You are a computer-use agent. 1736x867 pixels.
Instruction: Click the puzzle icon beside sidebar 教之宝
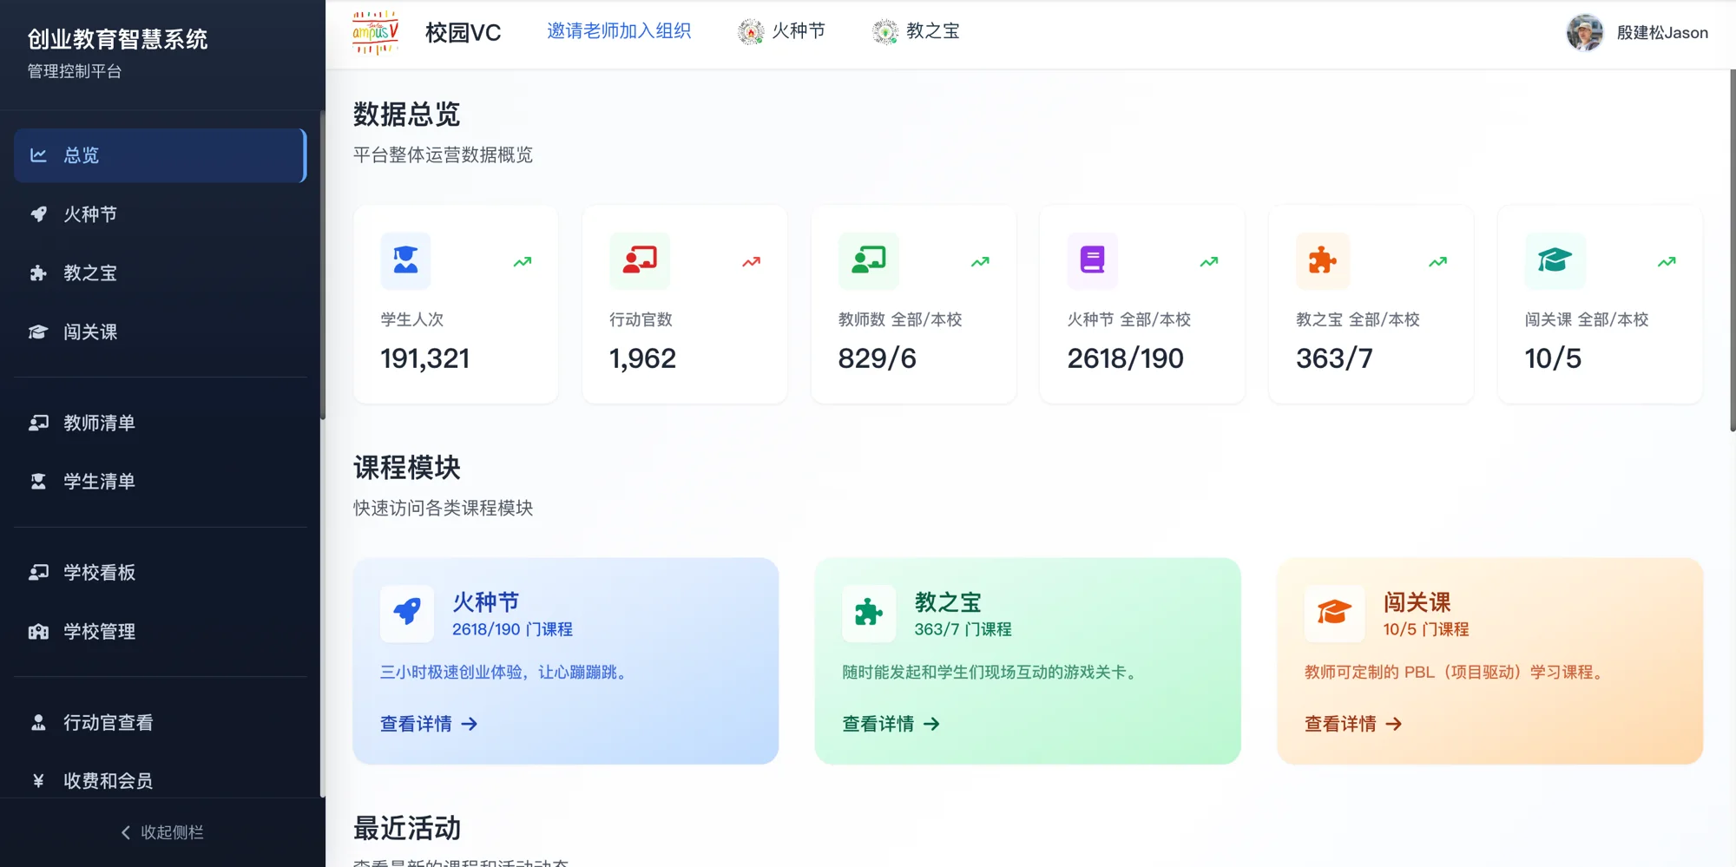click(38, 273)
